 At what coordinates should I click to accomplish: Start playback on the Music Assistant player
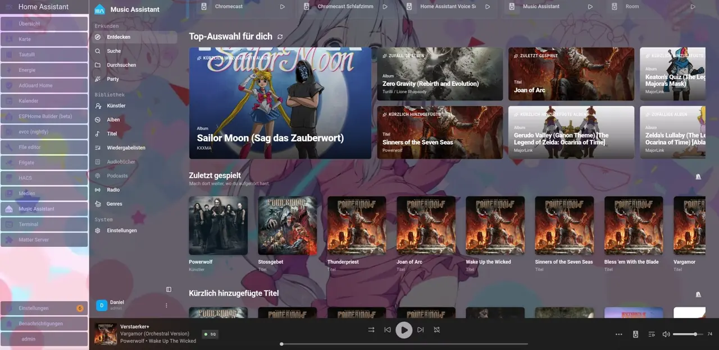coord(590,7)
